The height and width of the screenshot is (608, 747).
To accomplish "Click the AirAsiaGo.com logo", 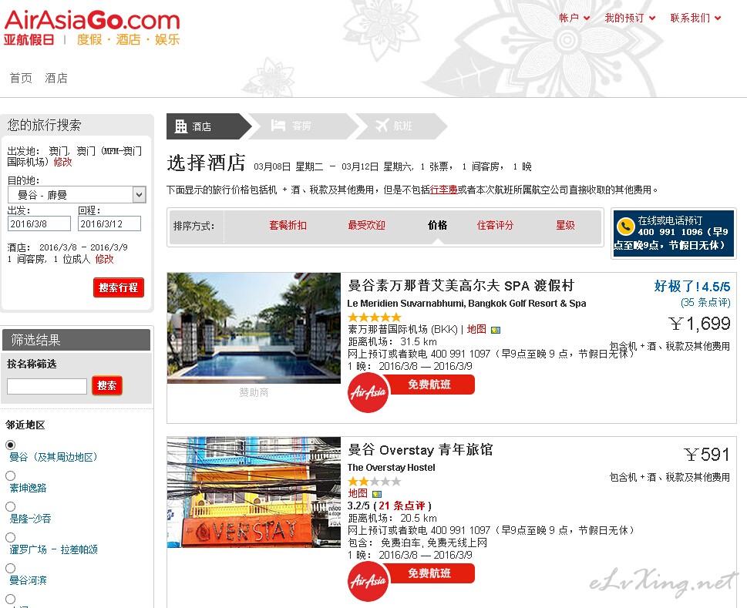I will coord(92,28).
